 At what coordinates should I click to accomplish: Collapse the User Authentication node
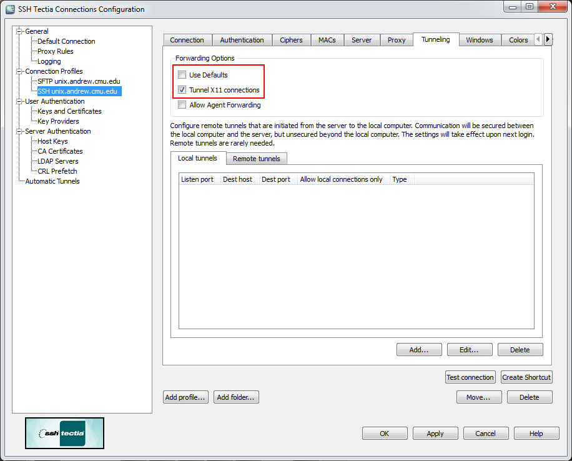click(x=19, y=101)
